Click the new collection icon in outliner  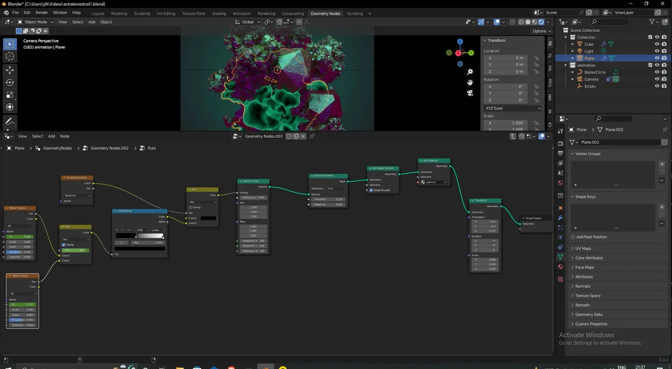[x=665, y=22]
